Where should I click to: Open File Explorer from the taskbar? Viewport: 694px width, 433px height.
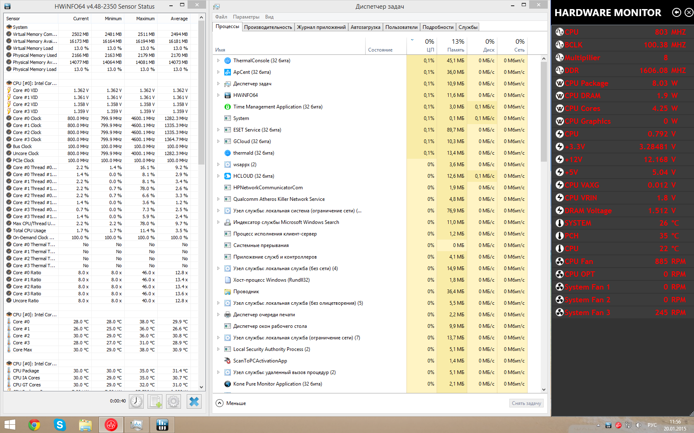[x=86, y=425]
